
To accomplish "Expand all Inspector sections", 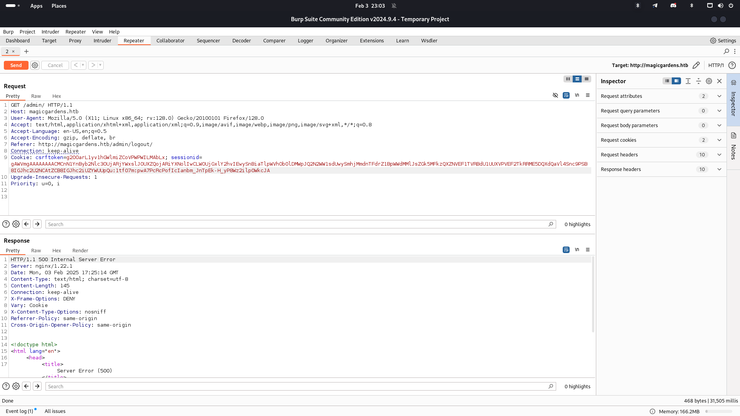I will [688, 81].
